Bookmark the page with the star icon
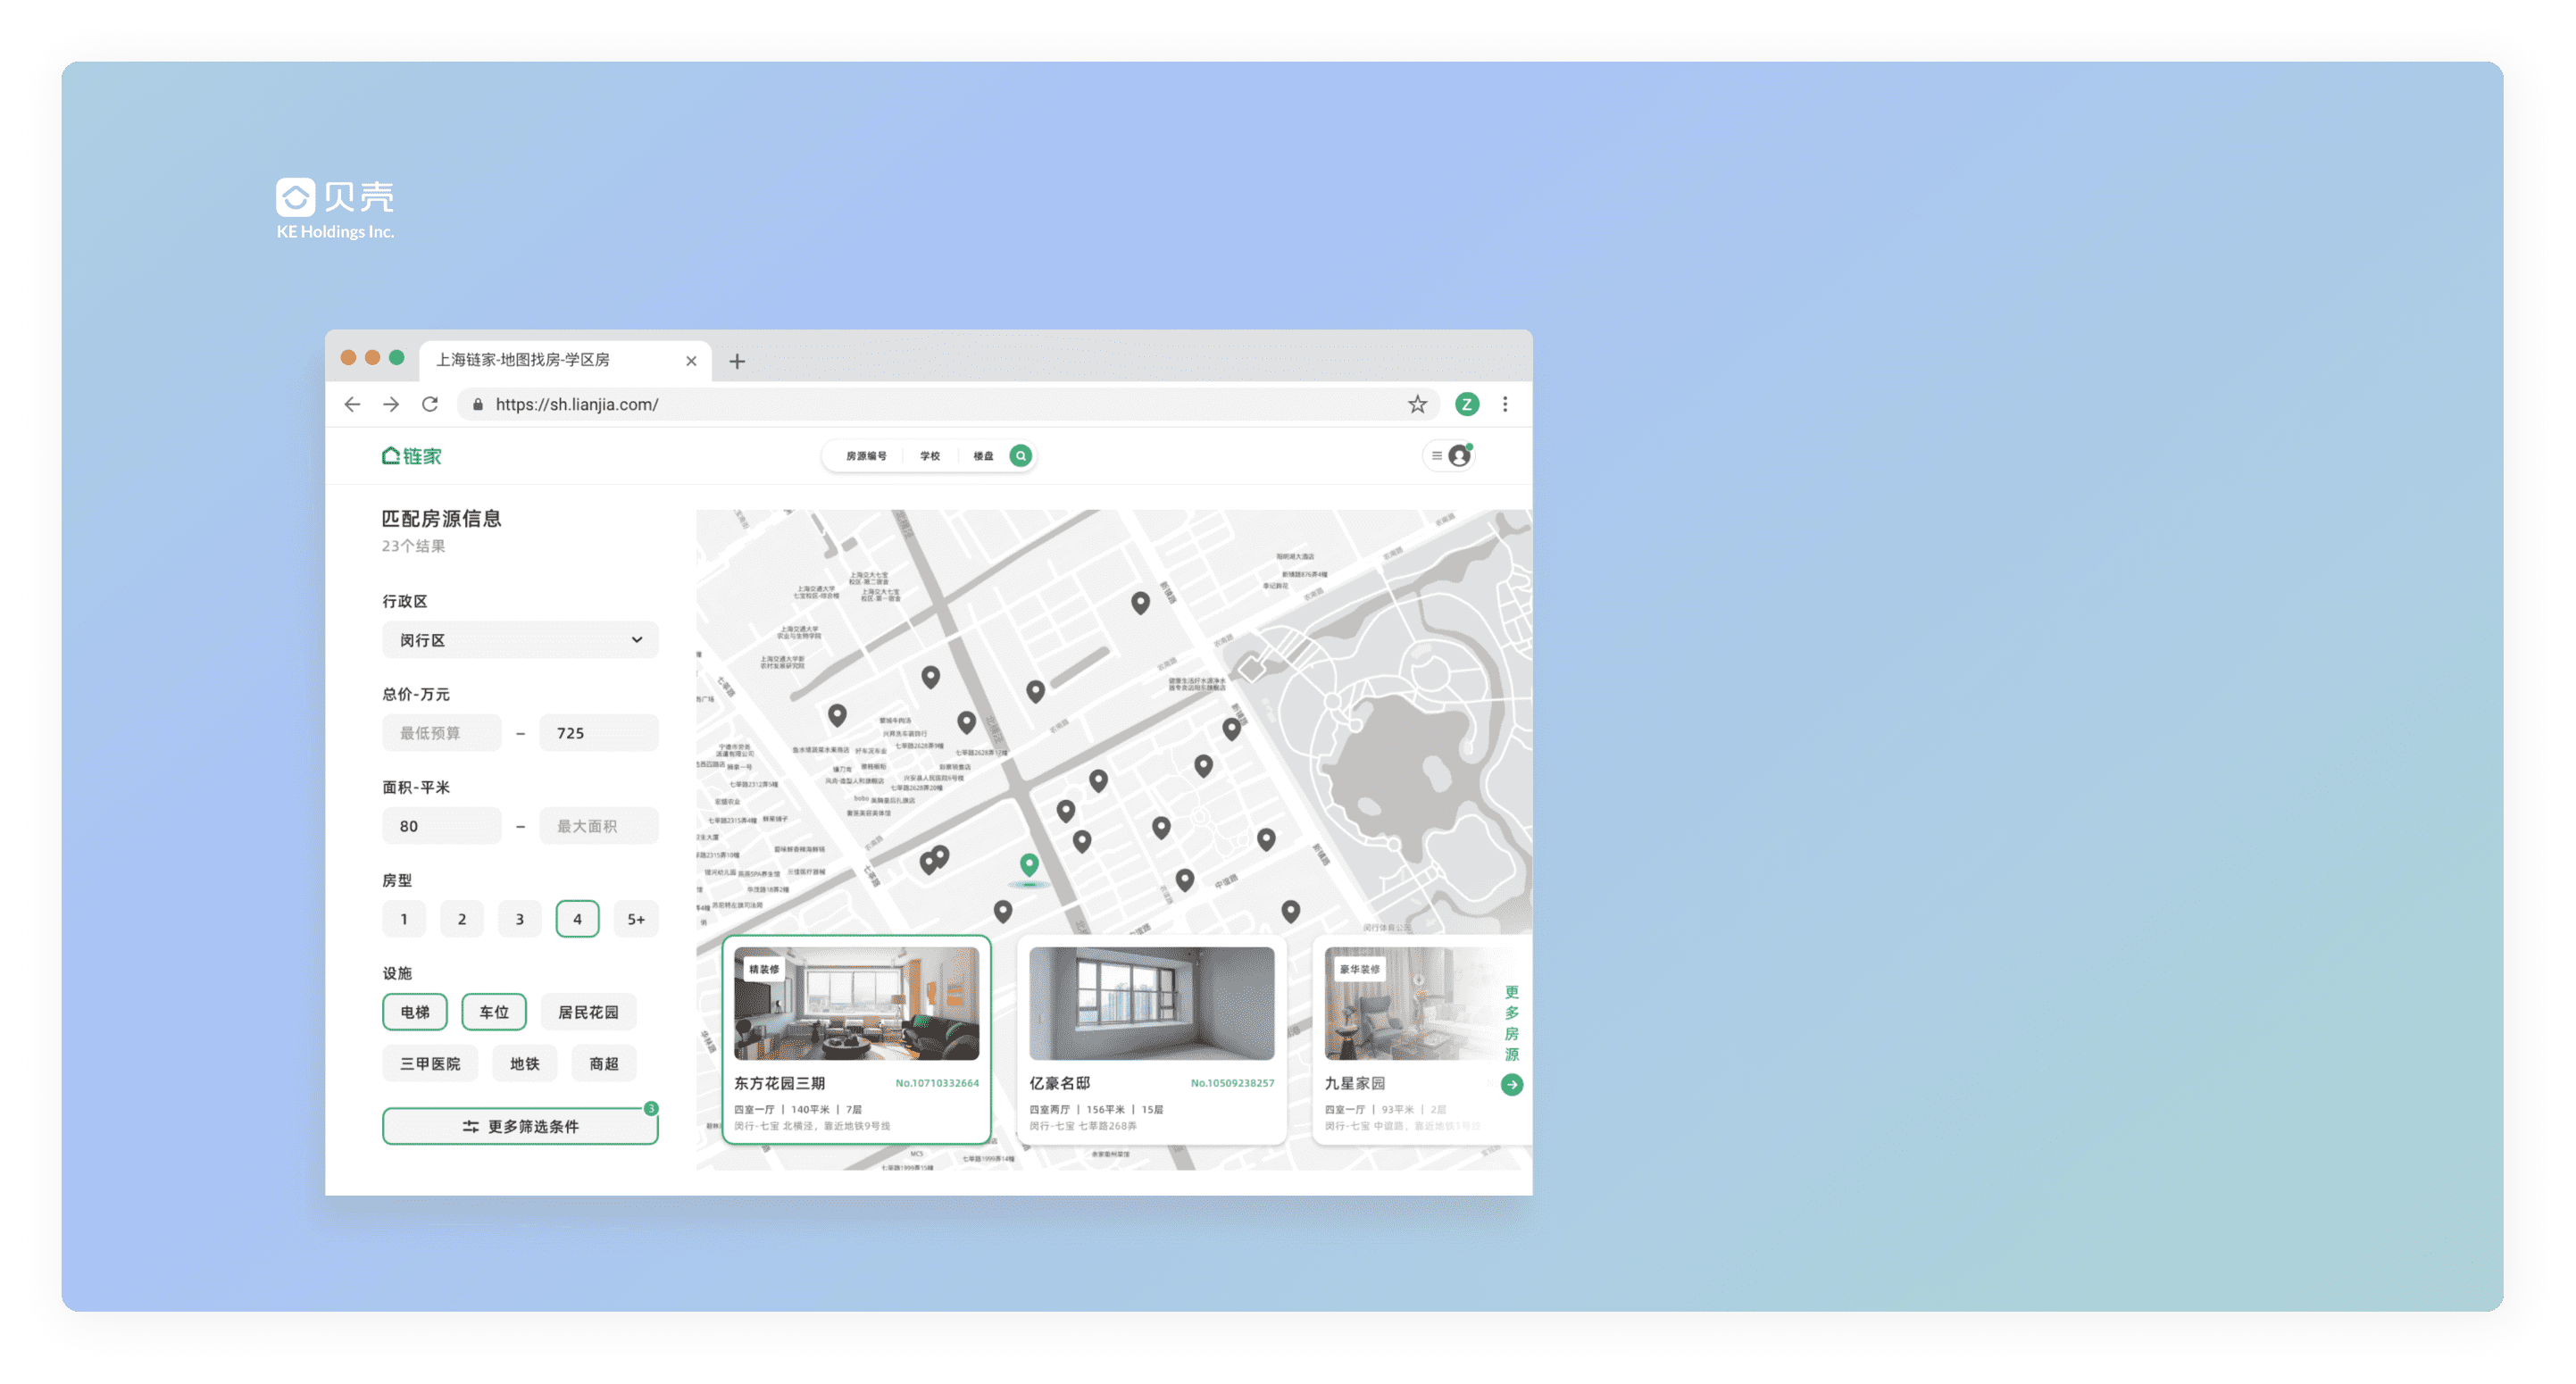This screenshot has height=1384, width=2576. 1417,404
